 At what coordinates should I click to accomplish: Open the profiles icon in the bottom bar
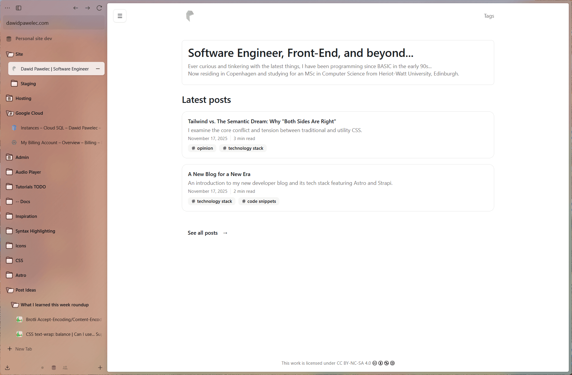pos(65,368)
